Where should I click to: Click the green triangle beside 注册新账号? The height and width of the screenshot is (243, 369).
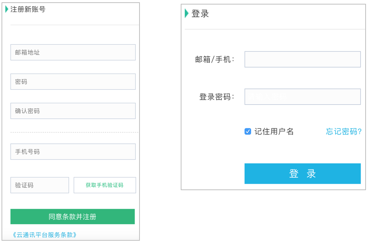7,9
